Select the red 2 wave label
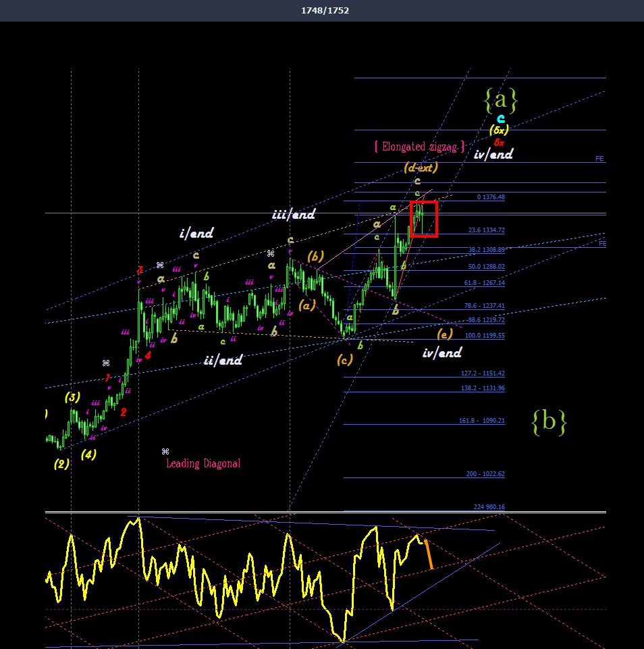Screen dimensions: 644x649 point(124,412)
